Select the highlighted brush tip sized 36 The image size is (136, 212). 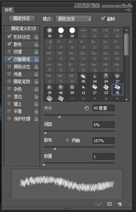117,89
